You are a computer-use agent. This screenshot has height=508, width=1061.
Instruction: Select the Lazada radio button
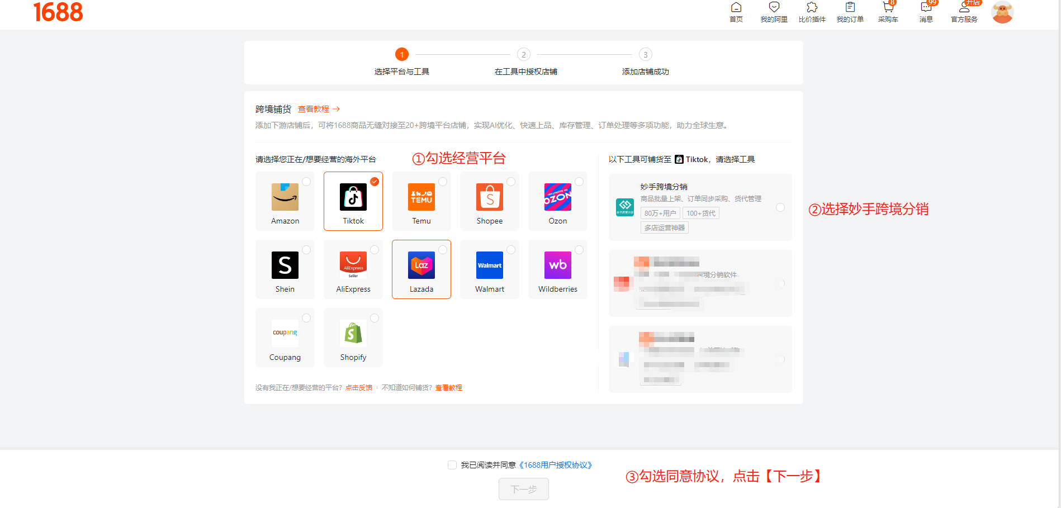[x=443, y=250]
